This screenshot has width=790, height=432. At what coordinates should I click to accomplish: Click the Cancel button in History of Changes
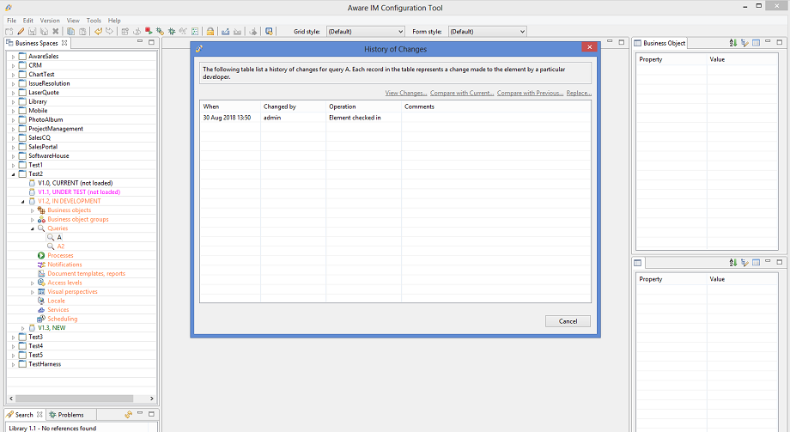click(568, 321)
